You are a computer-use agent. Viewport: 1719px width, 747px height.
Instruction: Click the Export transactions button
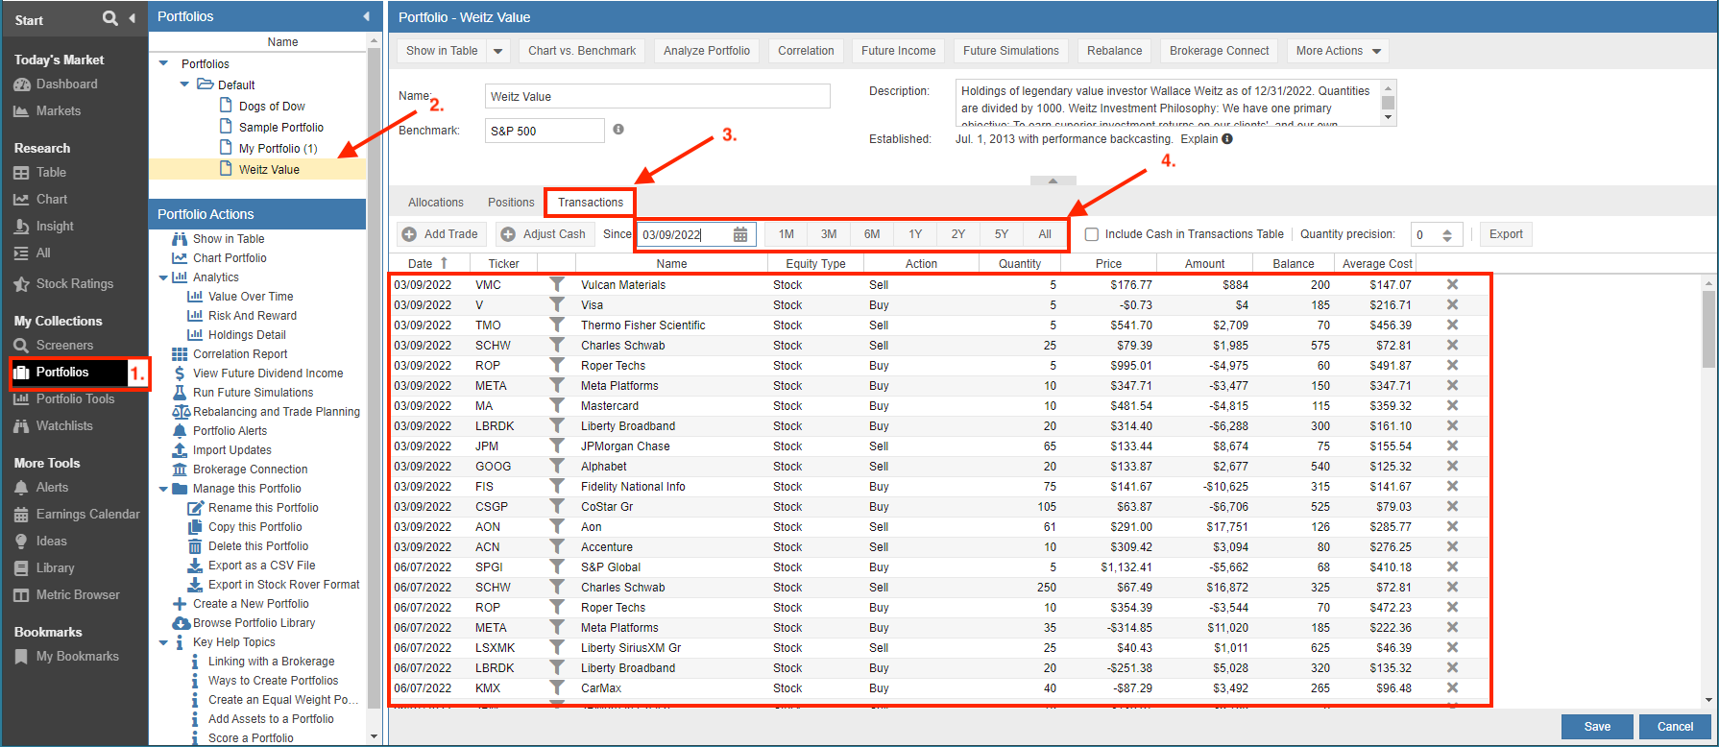coord(1506,234)
